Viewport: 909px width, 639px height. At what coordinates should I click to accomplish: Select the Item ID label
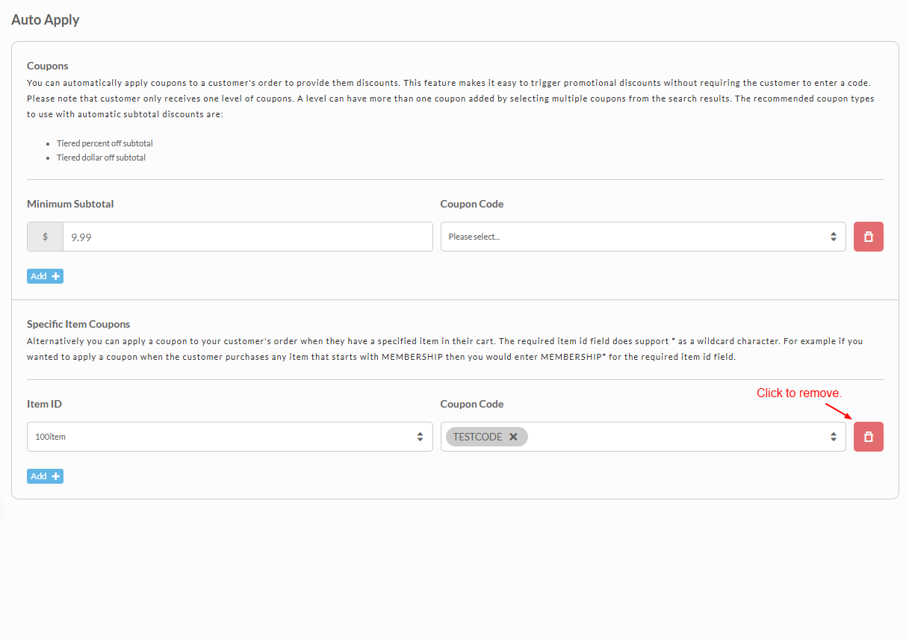click(44, 404)
